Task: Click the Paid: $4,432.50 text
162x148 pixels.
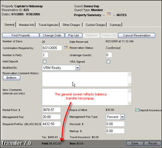Action: pos(52,144)
